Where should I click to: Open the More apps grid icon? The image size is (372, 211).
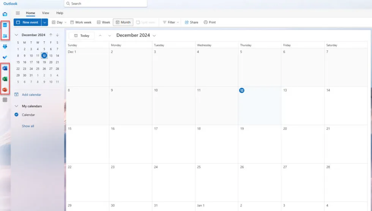[x=5, y=100]
